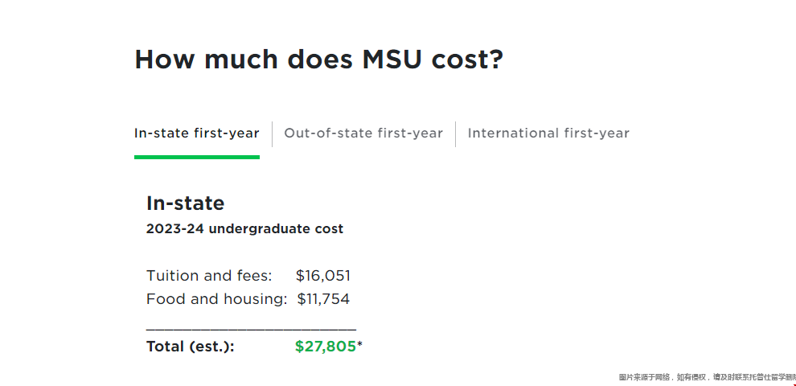Click the green underline below active tab

(197, 158)
